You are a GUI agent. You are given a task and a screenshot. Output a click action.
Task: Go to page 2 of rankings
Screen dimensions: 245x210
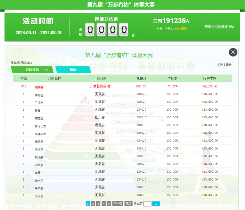click(x=93, y=204)
